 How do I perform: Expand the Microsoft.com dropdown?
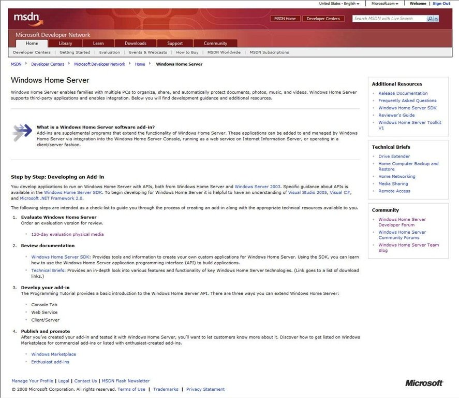coord(384,4)
